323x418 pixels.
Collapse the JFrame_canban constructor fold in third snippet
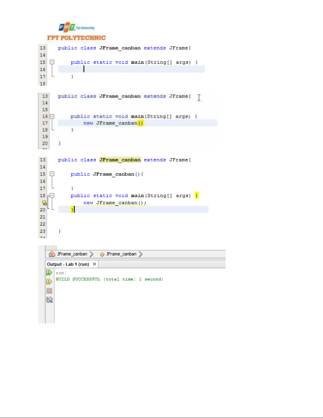pyautogui.click(x=52, y=174)
